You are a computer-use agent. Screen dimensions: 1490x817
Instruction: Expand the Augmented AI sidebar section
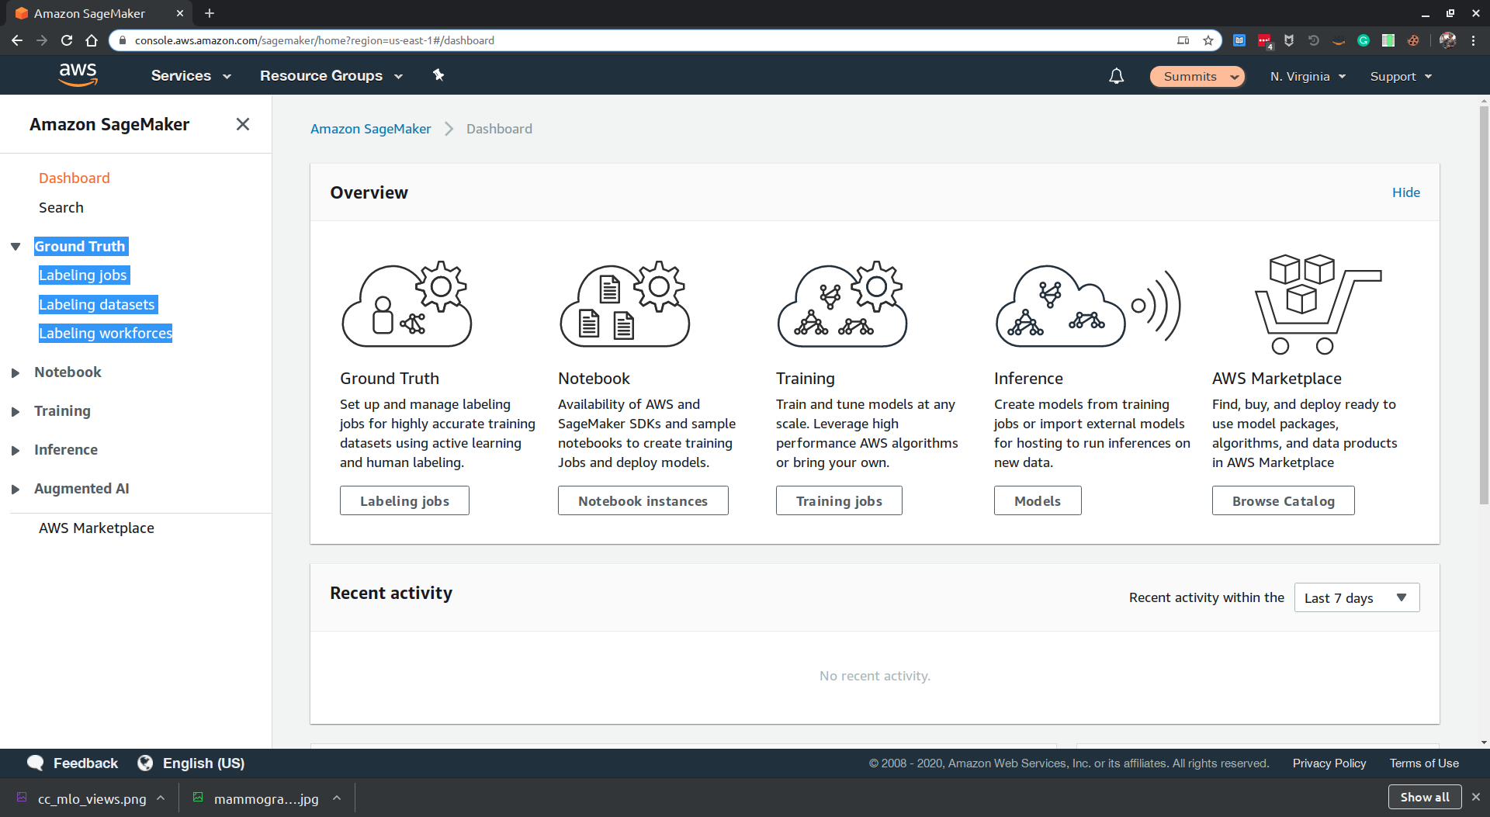click(x=16, y=489)
